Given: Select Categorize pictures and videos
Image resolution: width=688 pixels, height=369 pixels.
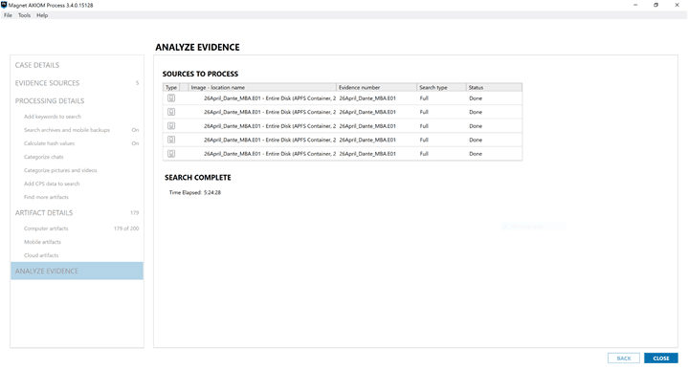Looking at the screenshot, I should coord(60,170).
